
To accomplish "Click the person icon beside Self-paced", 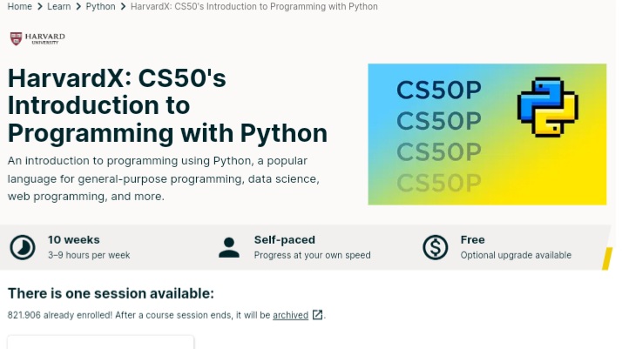I will coord(229,247).
